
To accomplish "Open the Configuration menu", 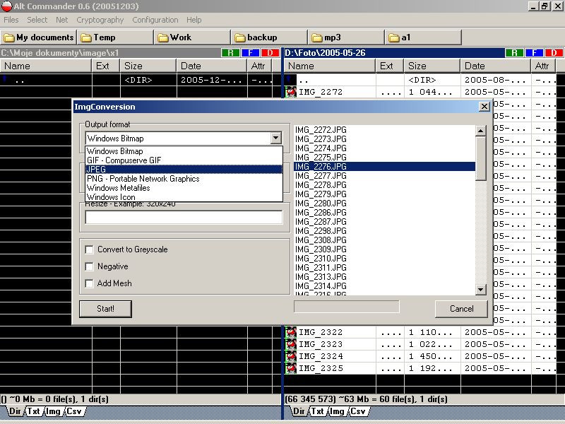I will point(155,20).
